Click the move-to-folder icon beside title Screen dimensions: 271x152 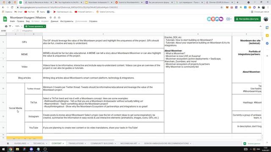pyautogui.click(x=55, y=18)
